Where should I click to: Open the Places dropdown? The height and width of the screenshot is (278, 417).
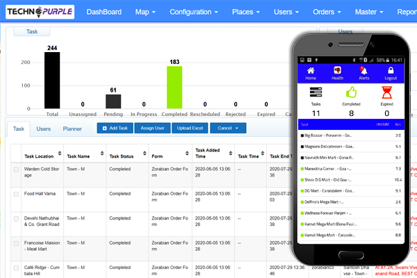(x=246, y=12)
